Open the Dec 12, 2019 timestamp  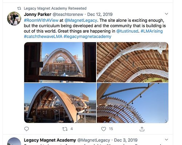(x=100, y=14)
